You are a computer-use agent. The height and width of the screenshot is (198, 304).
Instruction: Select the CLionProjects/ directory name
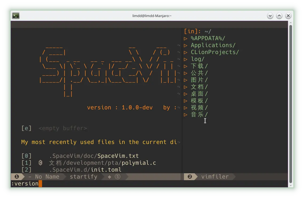click(215, 52)
